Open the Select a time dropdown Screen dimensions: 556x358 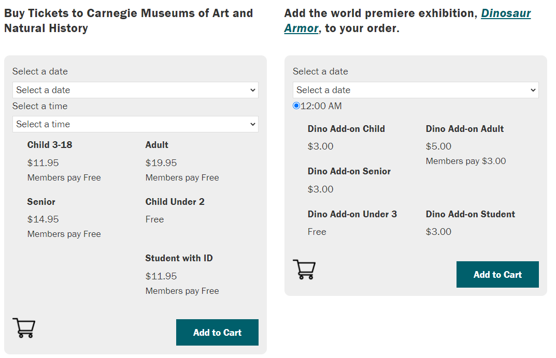(x=135, y=124)
